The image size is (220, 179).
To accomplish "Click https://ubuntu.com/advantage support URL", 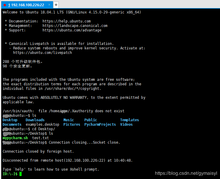I will [x=72, y=30].
